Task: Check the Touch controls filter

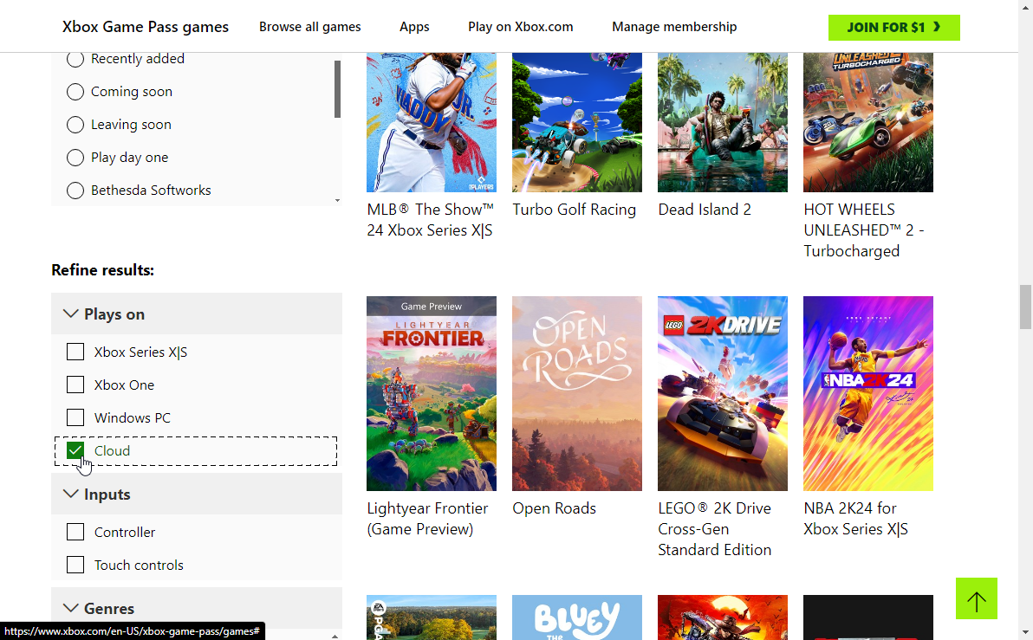Action: click(x=75, y=565)
